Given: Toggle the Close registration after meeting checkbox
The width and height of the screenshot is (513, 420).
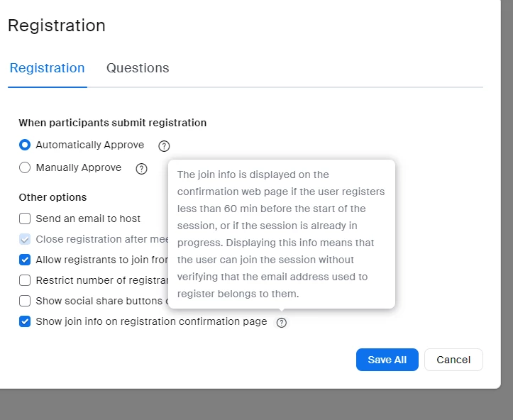Looking at the screenshot, I should pos(25,239).
